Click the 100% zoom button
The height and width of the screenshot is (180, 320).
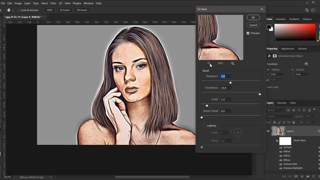(x=49, y=10)
